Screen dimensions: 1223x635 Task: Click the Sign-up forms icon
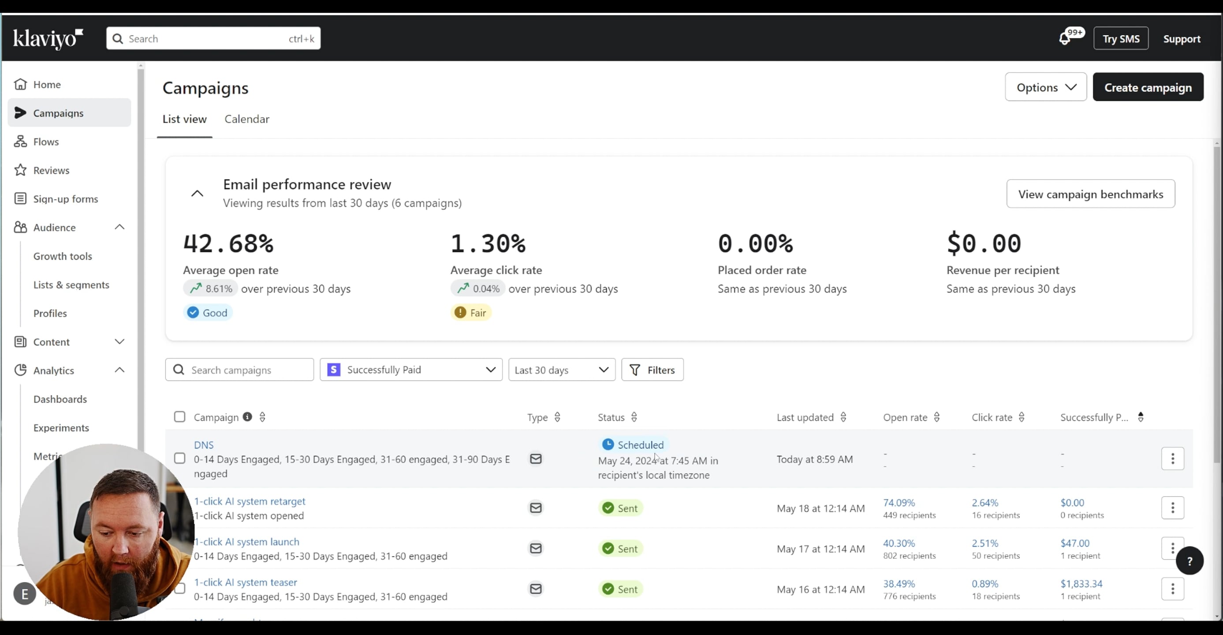20,198
